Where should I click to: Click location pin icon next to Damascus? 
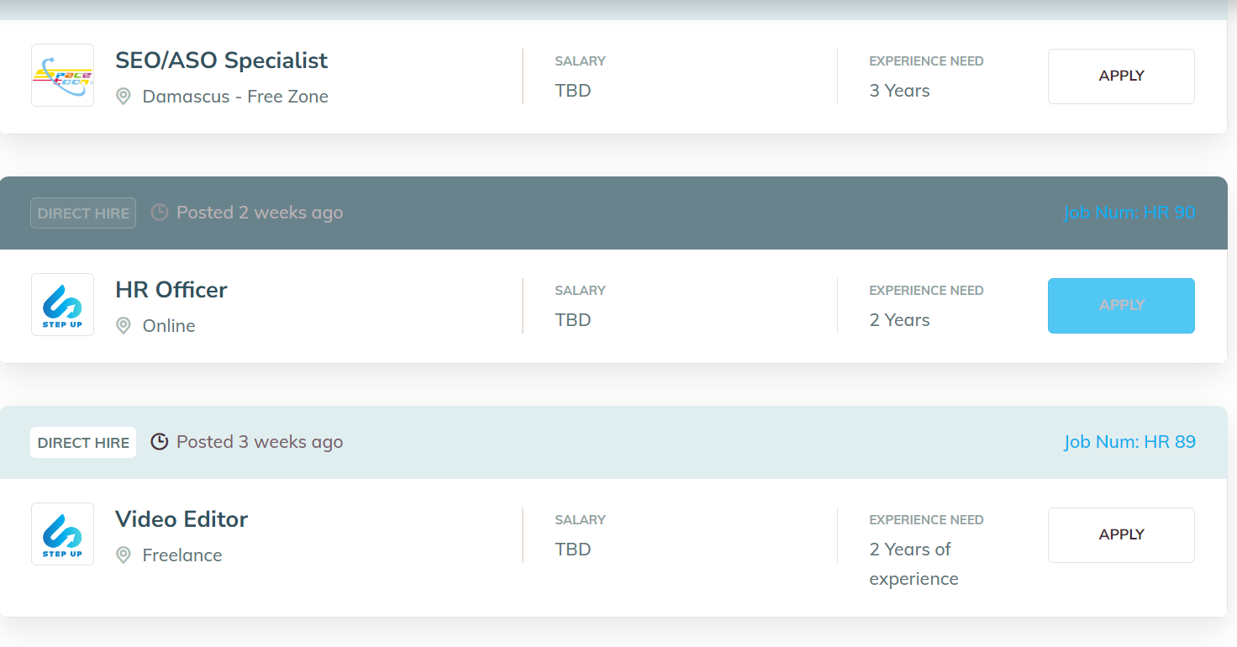pos(124,97)
